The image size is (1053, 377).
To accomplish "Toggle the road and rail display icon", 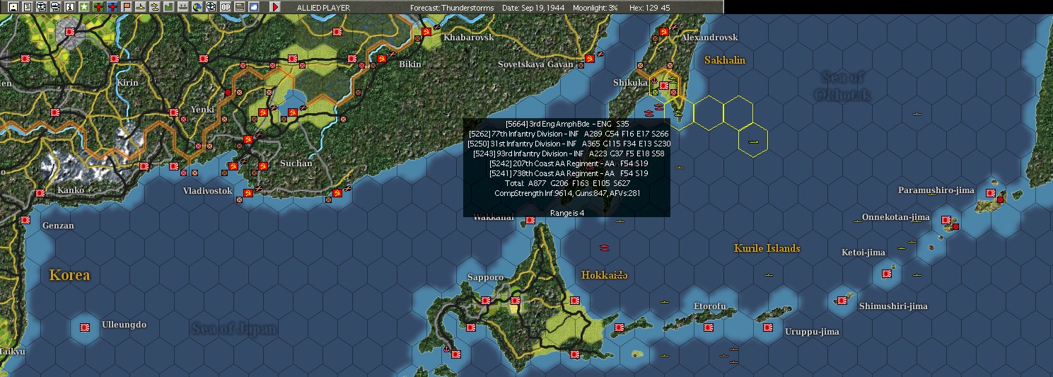I will point(240,7).
